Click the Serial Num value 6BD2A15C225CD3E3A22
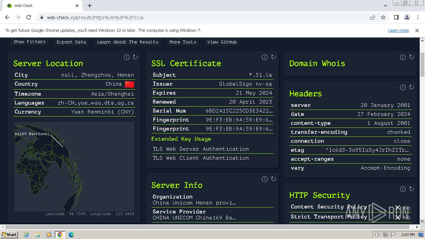The image size is (425, 239). click(239, 111)
